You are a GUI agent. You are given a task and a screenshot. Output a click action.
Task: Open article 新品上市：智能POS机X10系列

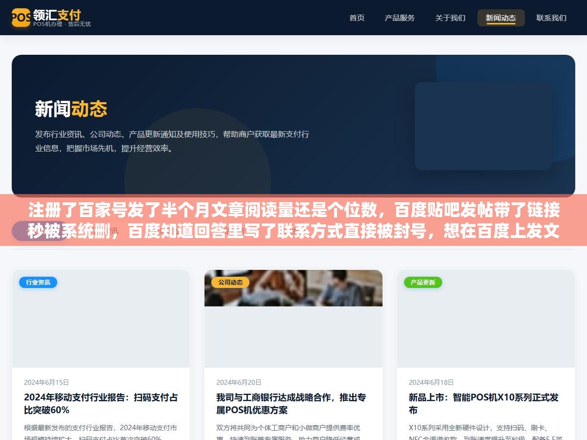pyautogui.click(x=484, y=403)
